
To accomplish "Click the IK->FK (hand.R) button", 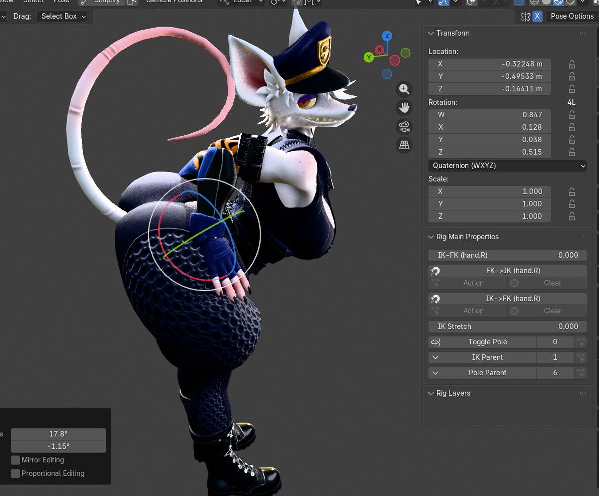I will [x=507, y=299].
